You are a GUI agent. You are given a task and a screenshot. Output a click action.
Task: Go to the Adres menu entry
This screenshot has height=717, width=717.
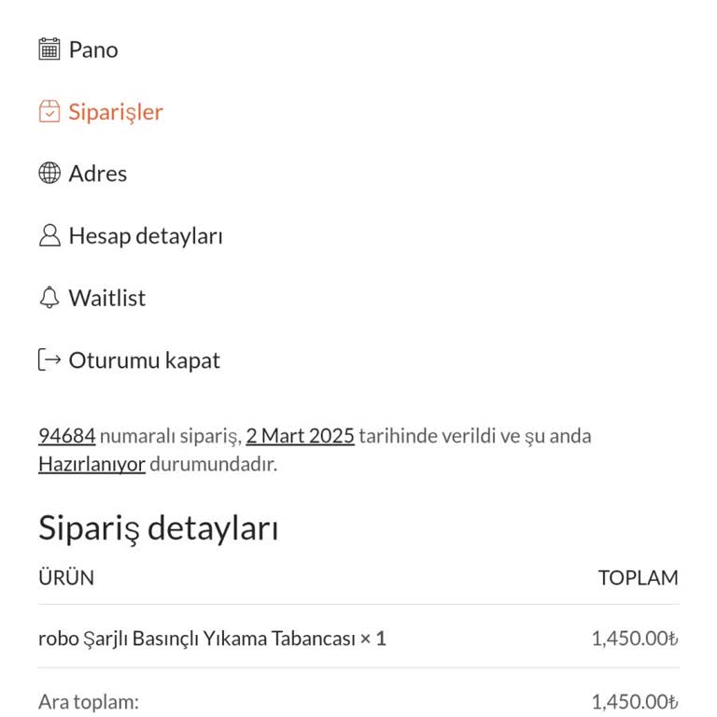coord(98,174)
